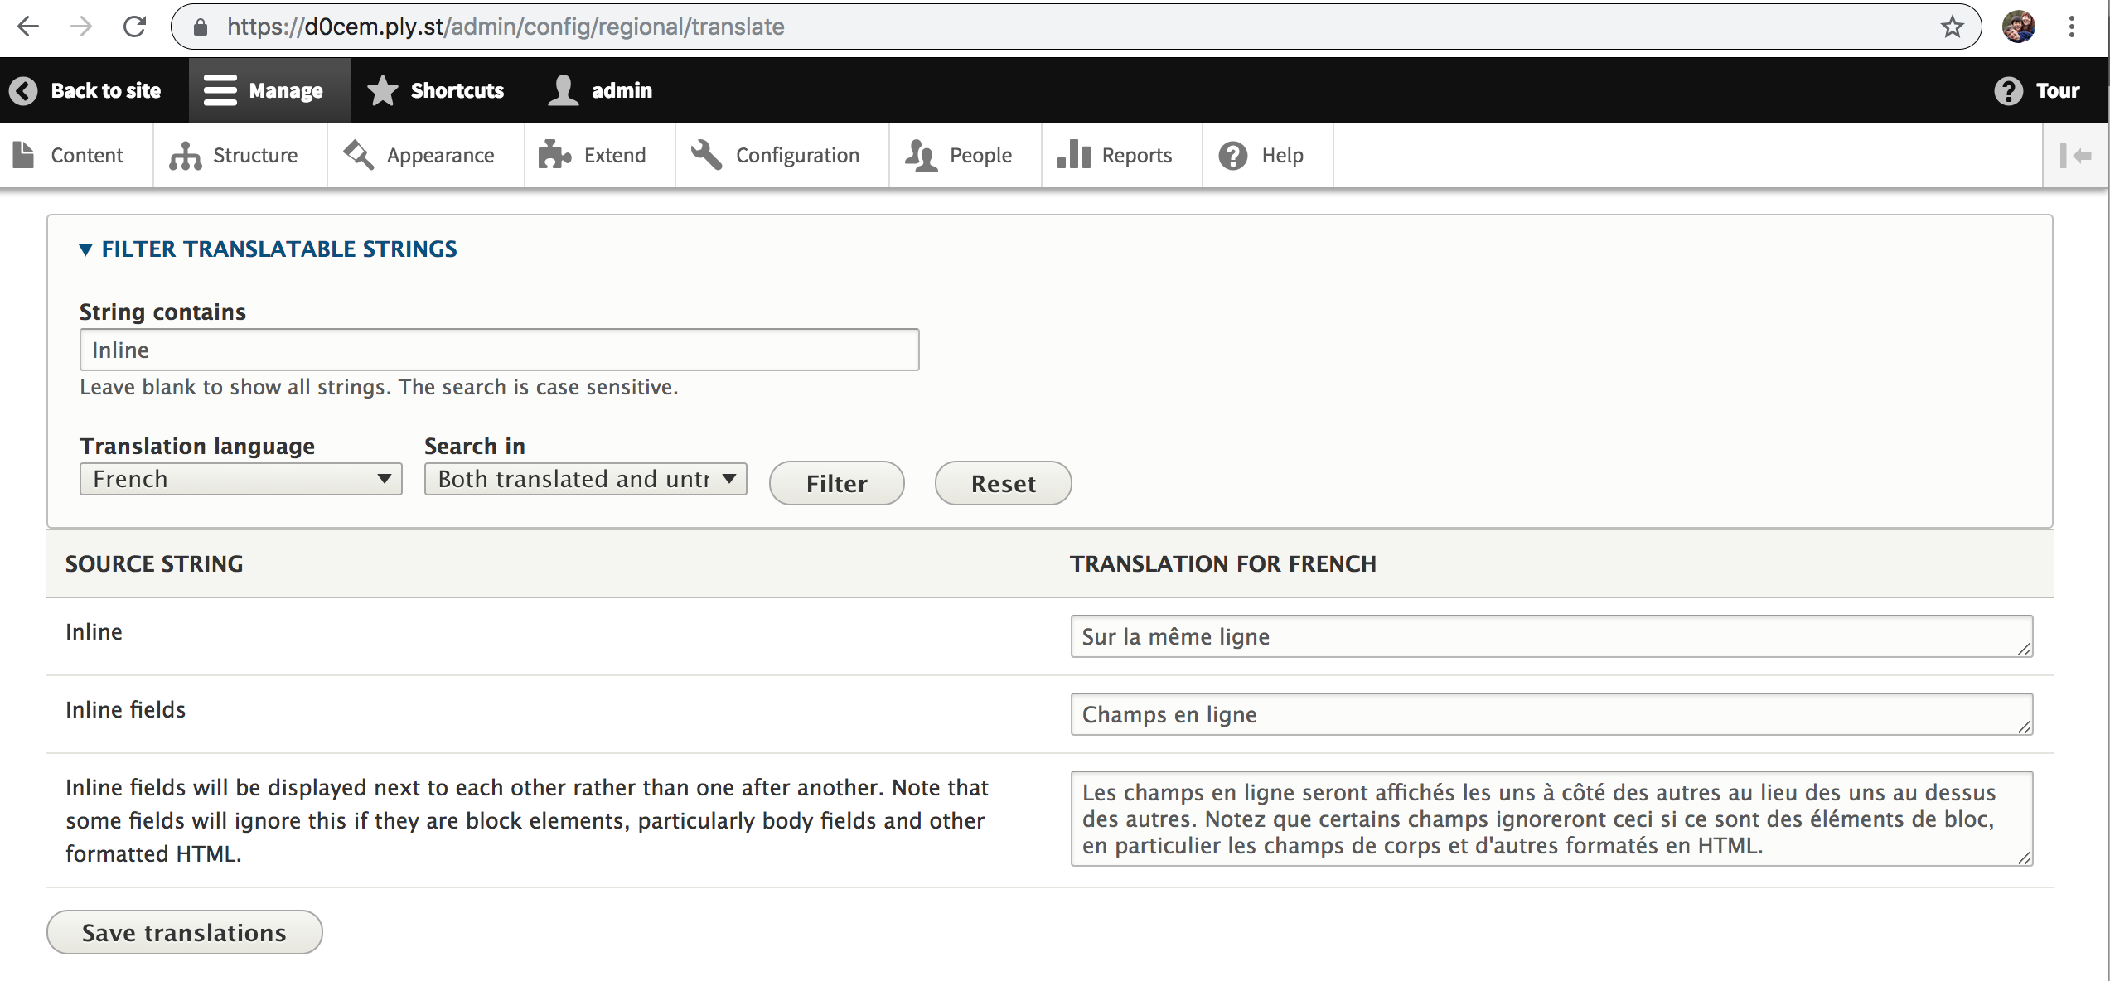This screenshot has height=981, width=2110.
Task: Open the Search in dropdown
Action: coord(584,478)
